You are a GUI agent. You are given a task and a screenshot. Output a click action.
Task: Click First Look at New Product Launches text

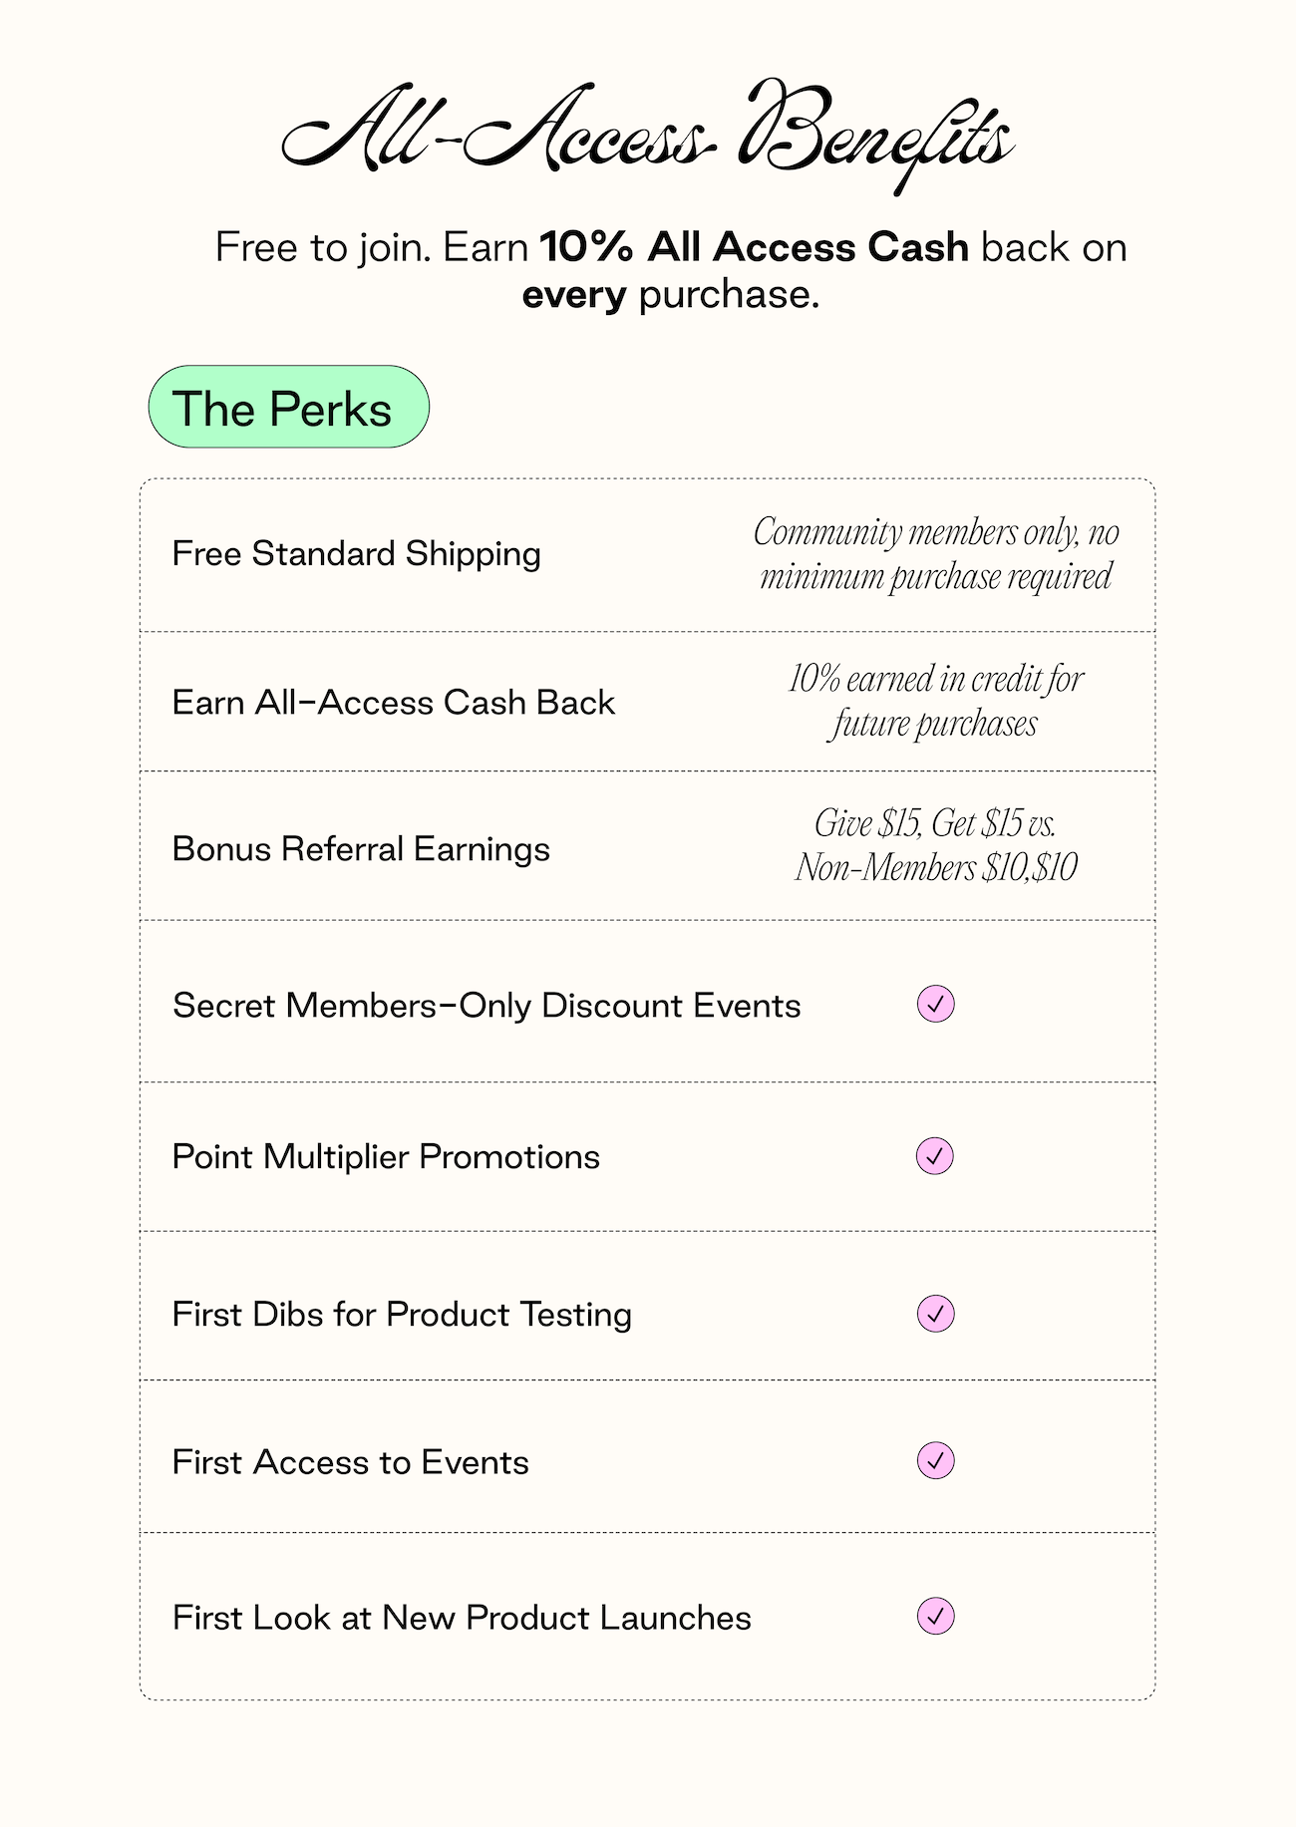click(x=462, y=1618)
